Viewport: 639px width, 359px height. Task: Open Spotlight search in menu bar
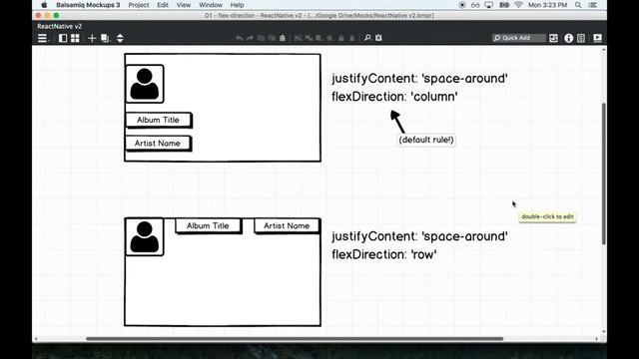coord(578,5)
